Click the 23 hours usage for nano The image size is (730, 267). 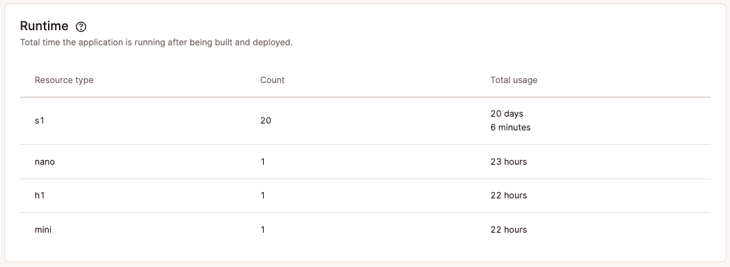(x=508, y=162)
